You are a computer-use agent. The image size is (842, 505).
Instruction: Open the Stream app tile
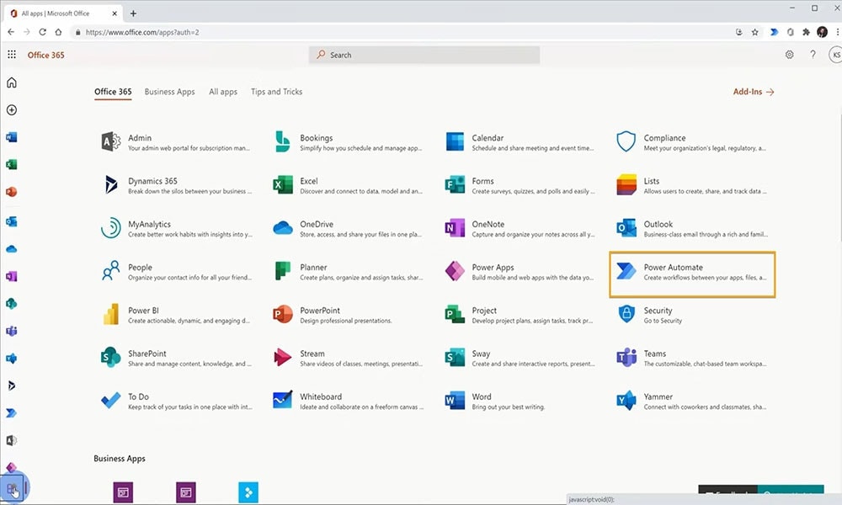pyautogui.click(x=348, y=358)
